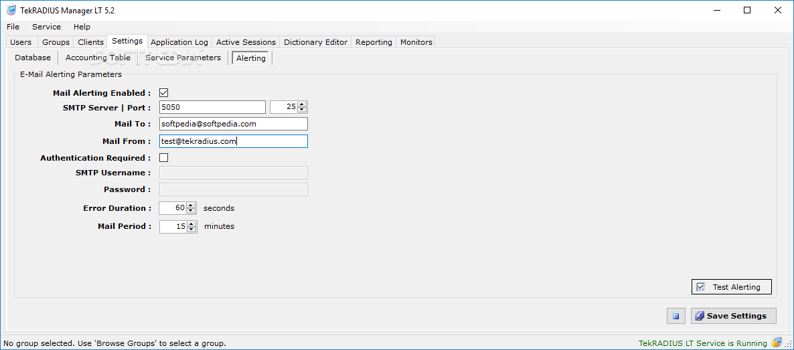Click the disabled Password field
The width and height of the screenshot is (794, 350).
point(234,189)
